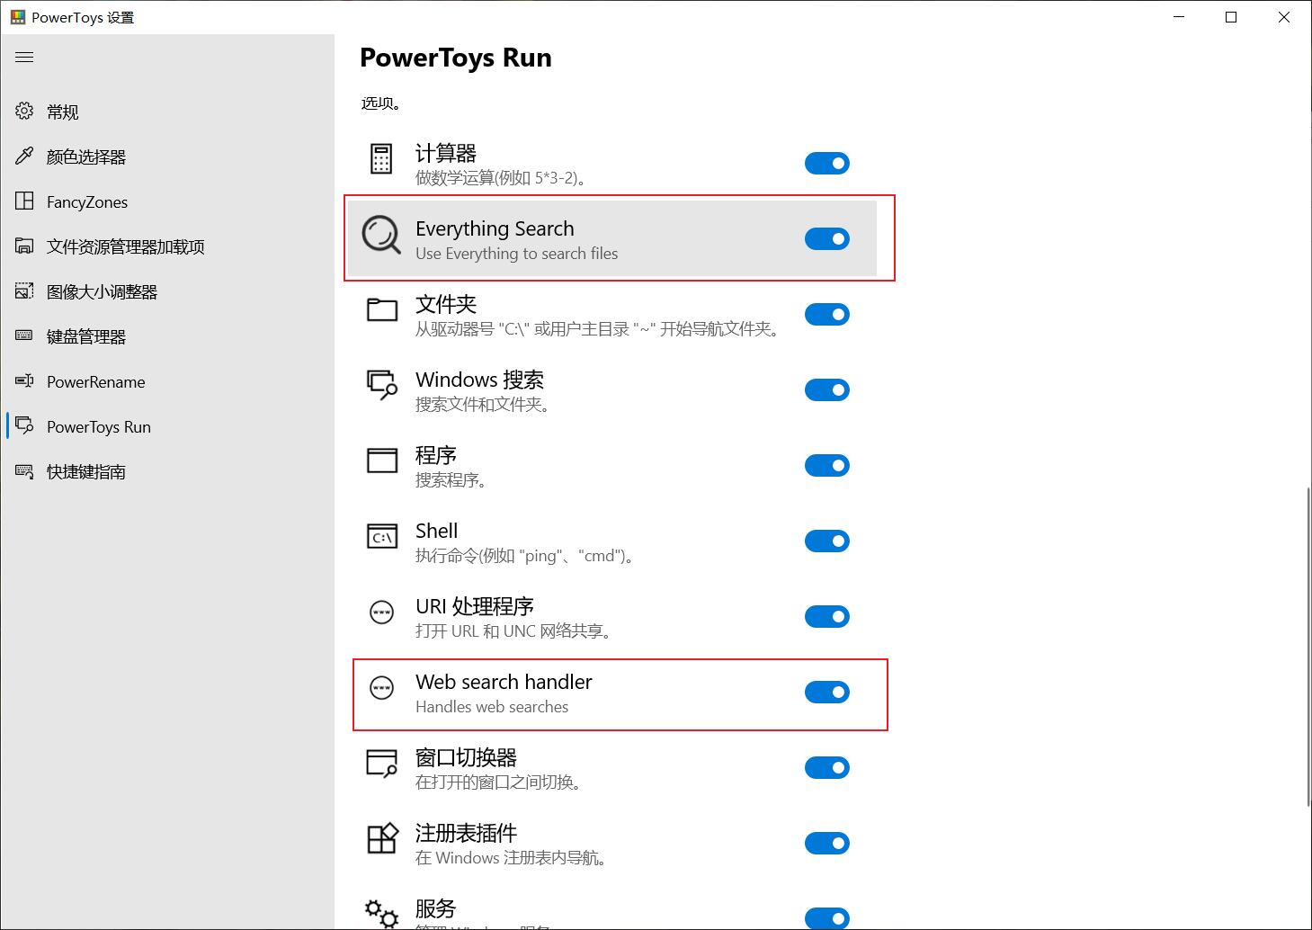Click the Windows 搜索 plugin icon
1312x930 pixels.
381,385
